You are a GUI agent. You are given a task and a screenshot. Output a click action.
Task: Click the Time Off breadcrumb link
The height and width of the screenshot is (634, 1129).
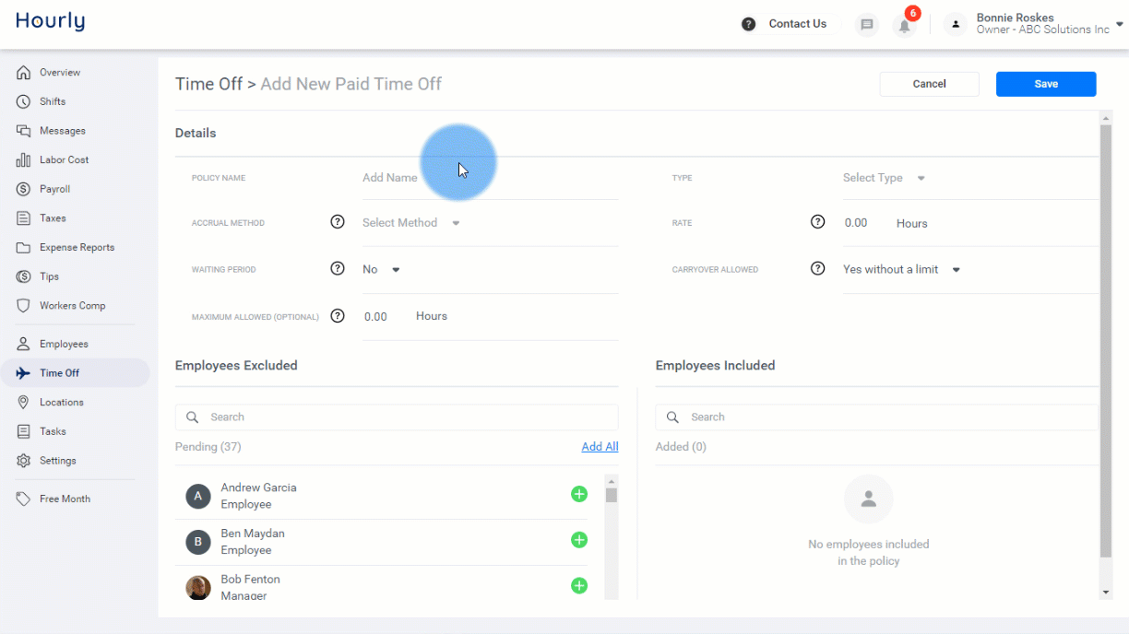(x=208, y=84)
